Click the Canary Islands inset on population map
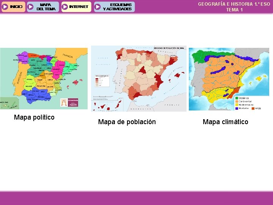273x205 pixels. (x=107, y=105)
